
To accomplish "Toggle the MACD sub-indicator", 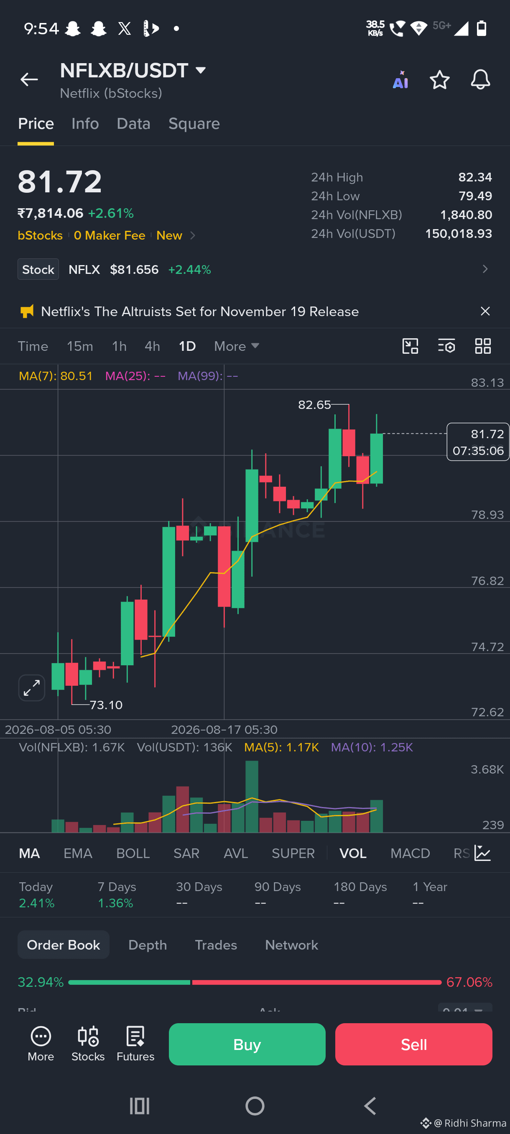I will click(410, 853).
